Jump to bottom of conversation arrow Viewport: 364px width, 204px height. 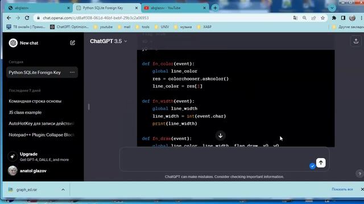(221, 135)
